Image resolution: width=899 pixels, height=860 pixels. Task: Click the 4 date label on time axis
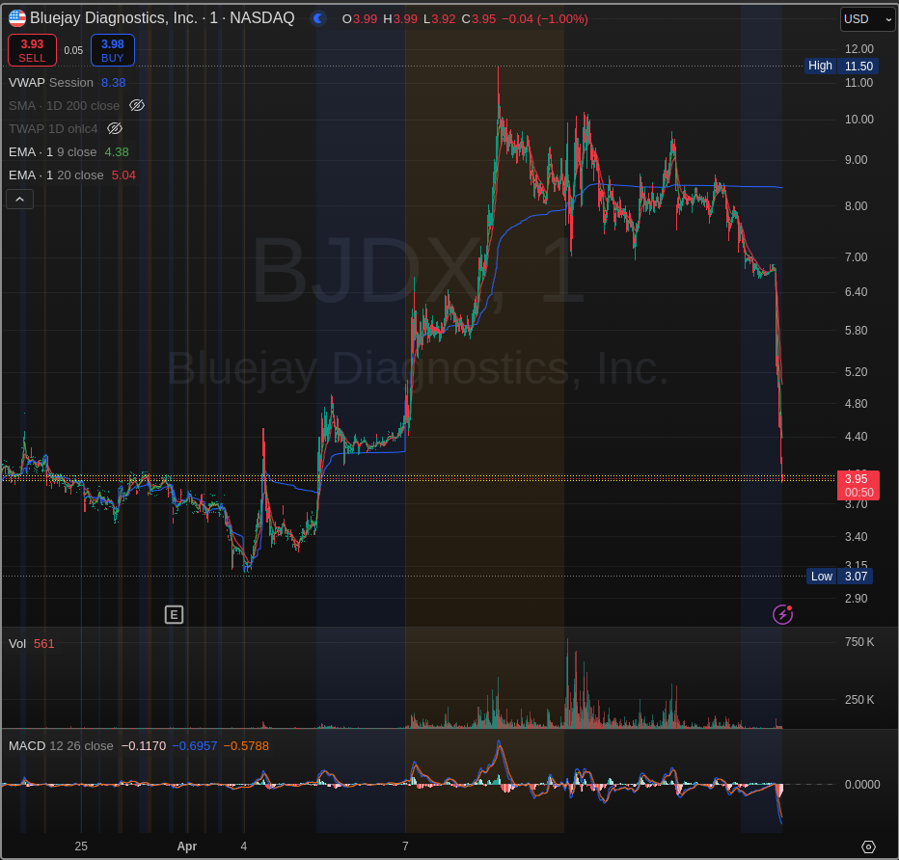point(244,847)
